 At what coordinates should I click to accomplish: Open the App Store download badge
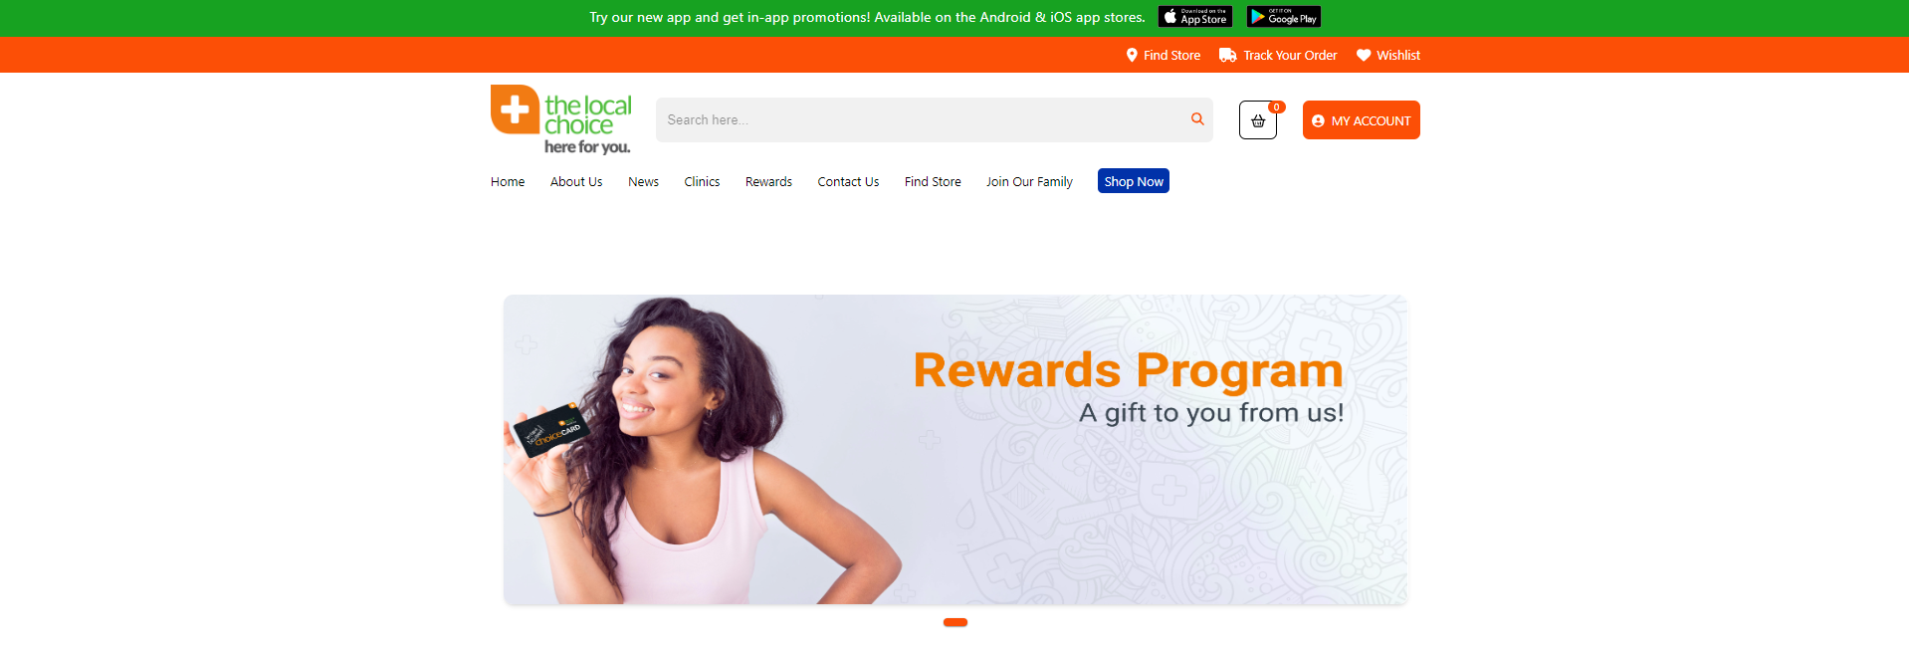[1194, 17]
